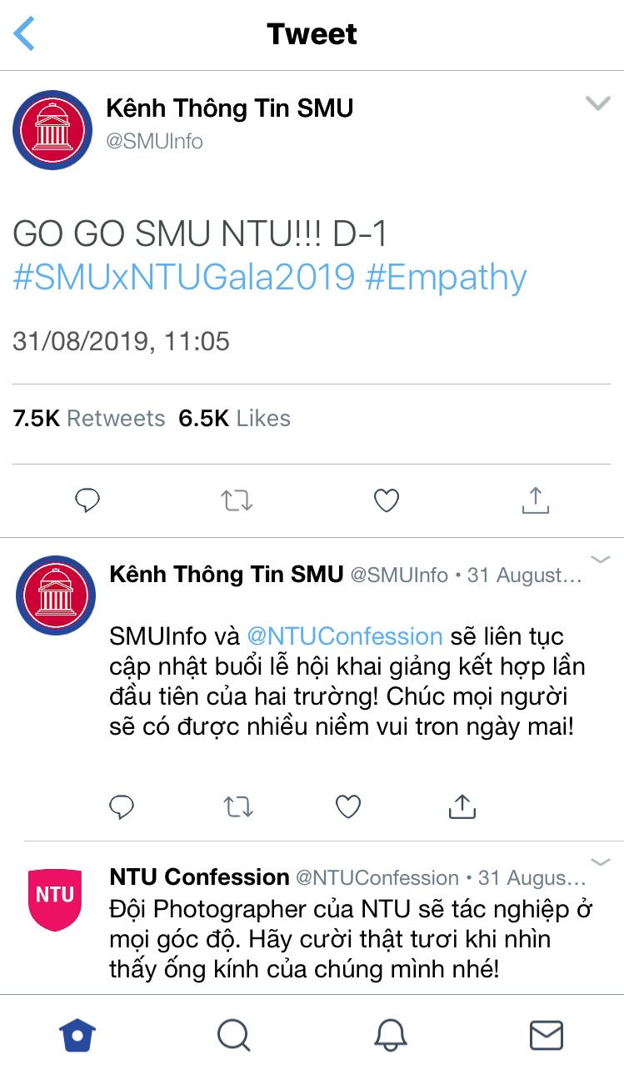Open the Messages envelope tab

(547, 1035)
